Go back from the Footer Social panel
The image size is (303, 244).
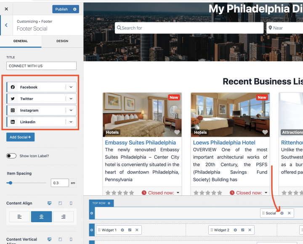(6, 25)
